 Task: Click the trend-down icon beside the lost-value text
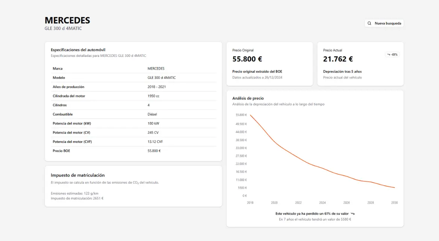tap(353, 214)
